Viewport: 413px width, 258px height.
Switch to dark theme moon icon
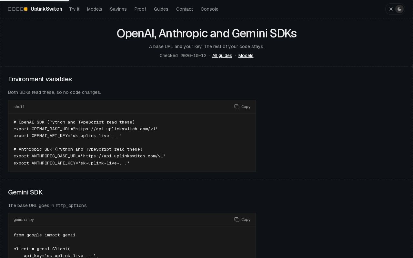point(399,9)
